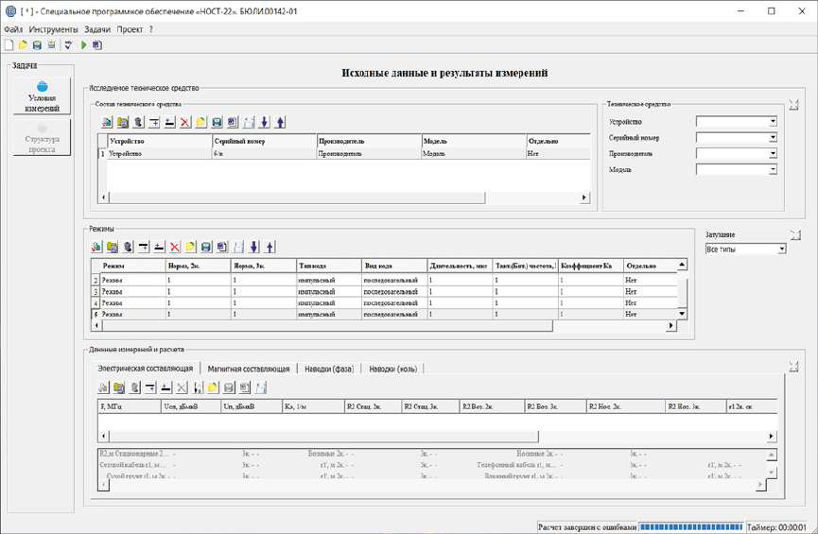
Task: Open the ? help menu
Action: click(x=151, y=29)
